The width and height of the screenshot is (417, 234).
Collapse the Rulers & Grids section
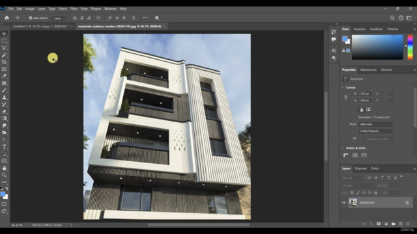point(343,148)
